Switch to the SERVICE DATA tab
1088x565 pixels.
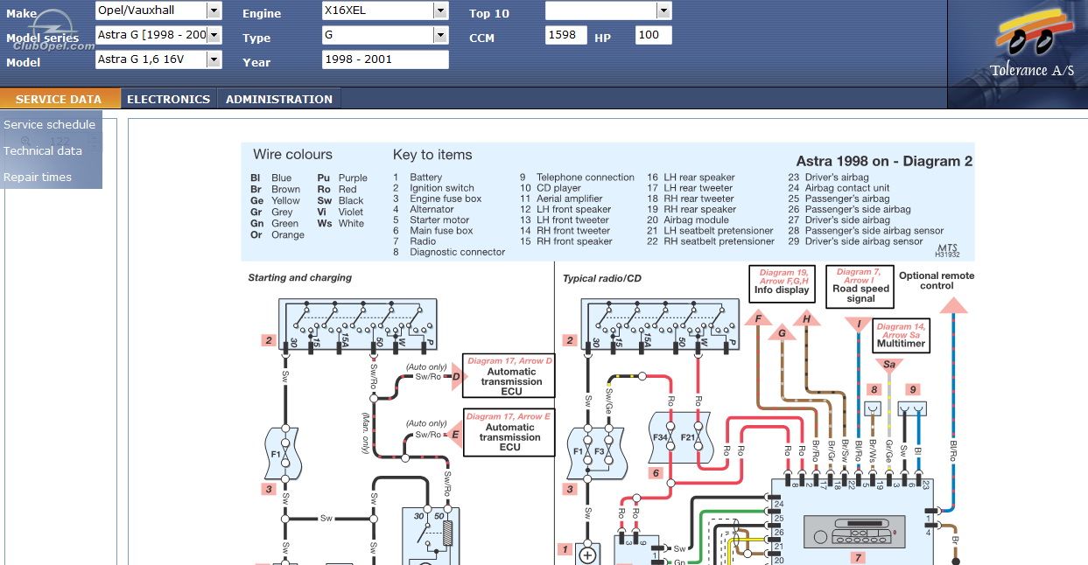59,99
